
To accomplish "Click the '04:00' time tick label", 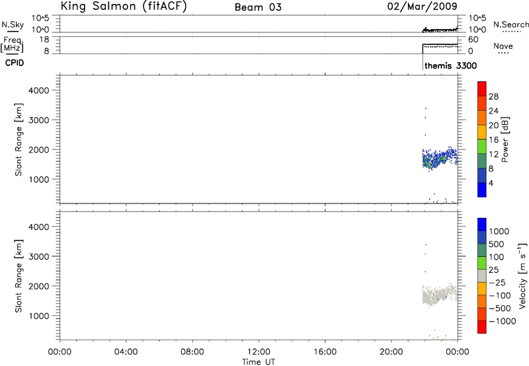I will pos(126,352).
